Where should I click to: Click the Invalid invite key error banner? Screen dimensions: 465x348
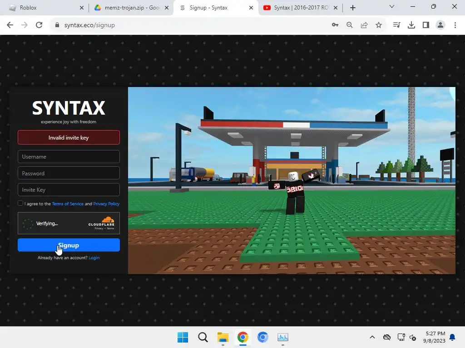(x=69, y=137)
